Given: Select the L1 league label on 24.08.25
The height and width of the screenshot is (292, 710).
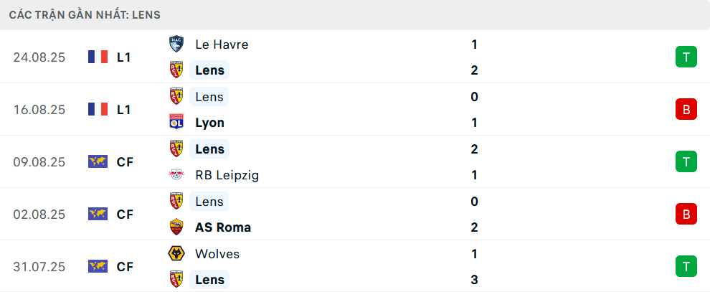Looking at the screenshot, I should [124, 57].
